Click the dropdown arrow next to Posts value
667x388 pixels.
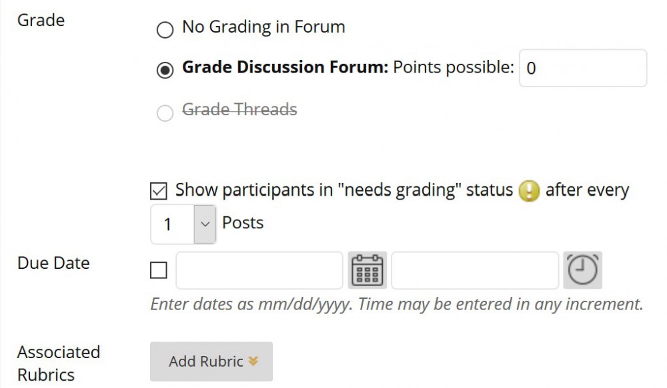204,224
